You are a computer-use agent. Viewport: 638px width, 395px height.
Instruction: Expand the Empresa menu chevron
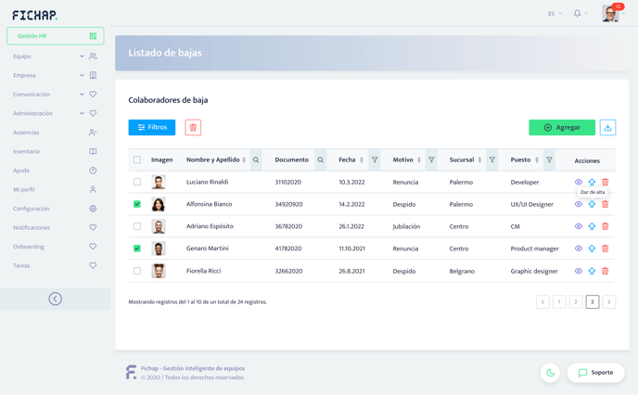[x=82, y=75]
